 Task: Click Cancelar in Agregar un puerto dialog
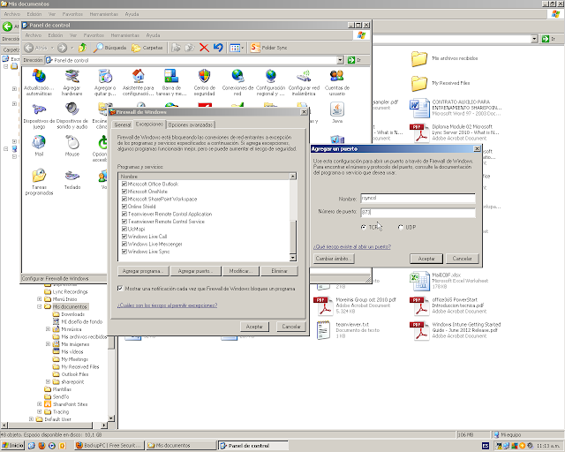coord(462,259)
